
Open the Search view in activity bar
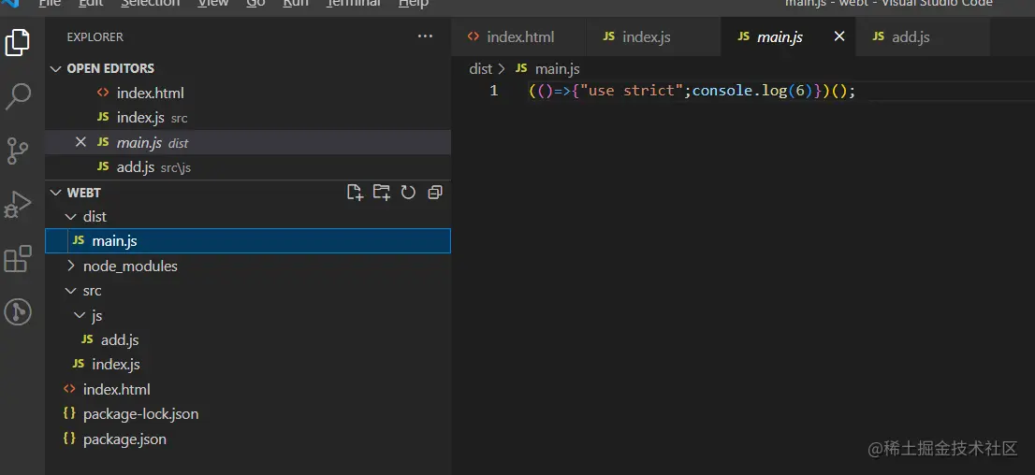click(18, 95)
